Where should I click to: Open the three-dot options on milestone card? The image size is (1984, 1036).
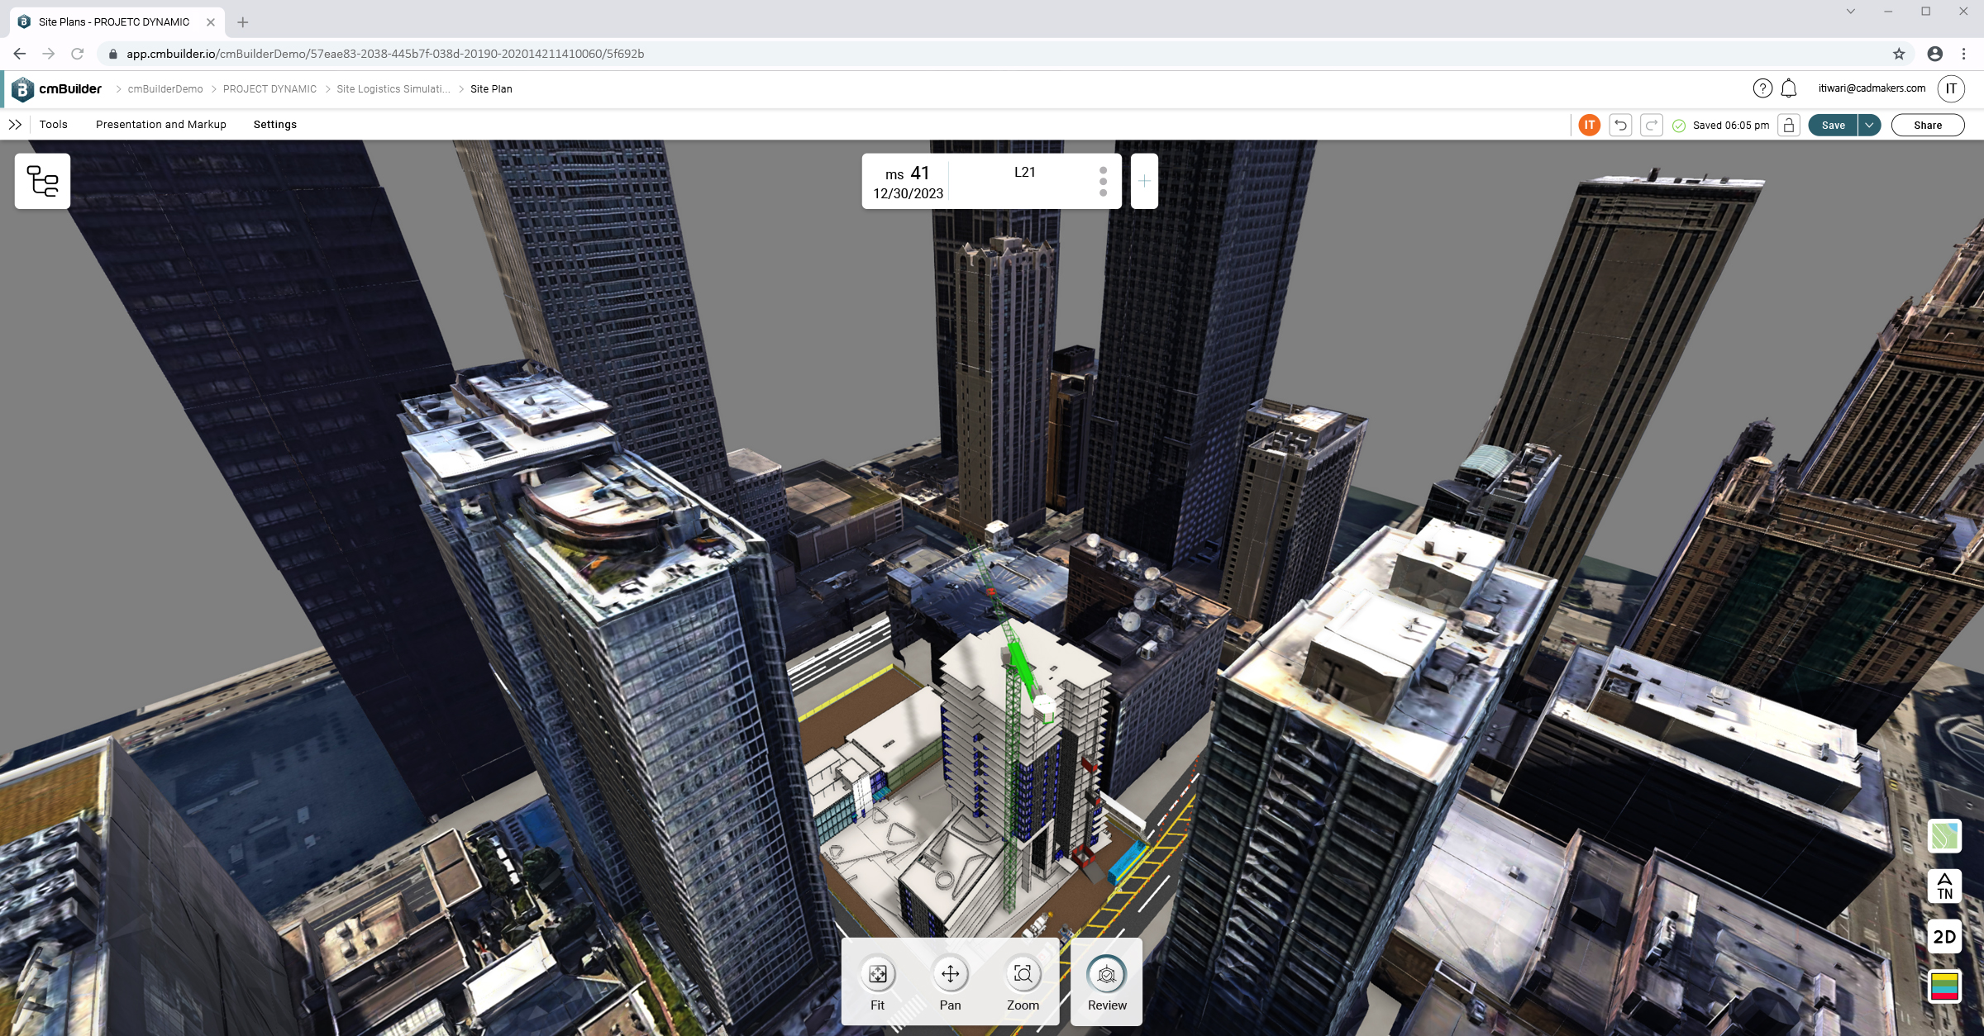coord(1103,181)
